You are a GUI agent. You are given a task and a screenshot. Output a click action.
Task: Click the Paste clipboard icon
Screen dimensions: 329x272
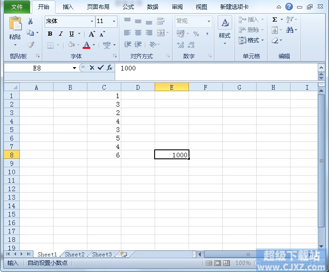[15, 23]
